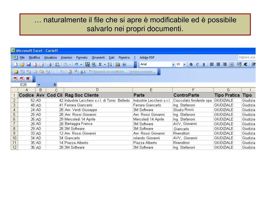Open the Visualizza menu
266x199 pixels.
point(50,58)
